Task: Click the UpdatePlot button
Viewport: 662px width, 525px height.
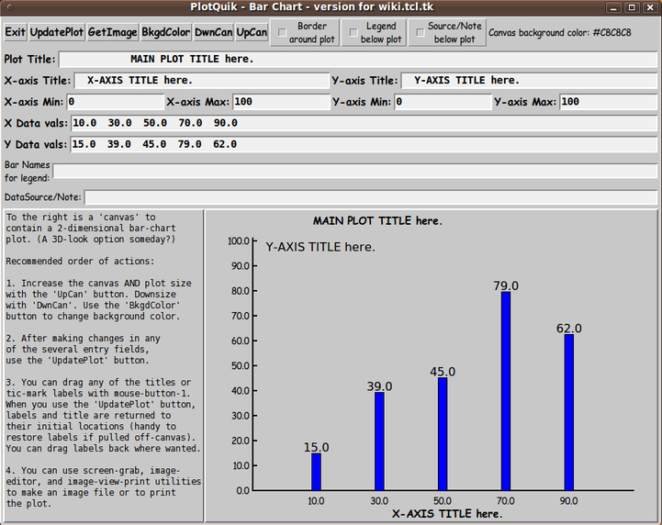Action: (x=57, y=32)
